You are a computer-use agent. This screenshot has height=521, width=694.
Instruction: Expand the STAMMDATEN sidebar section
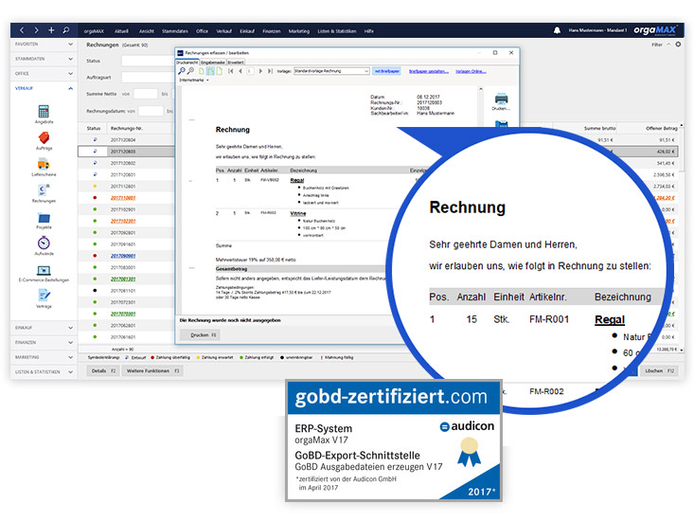(x=44, y=59)
